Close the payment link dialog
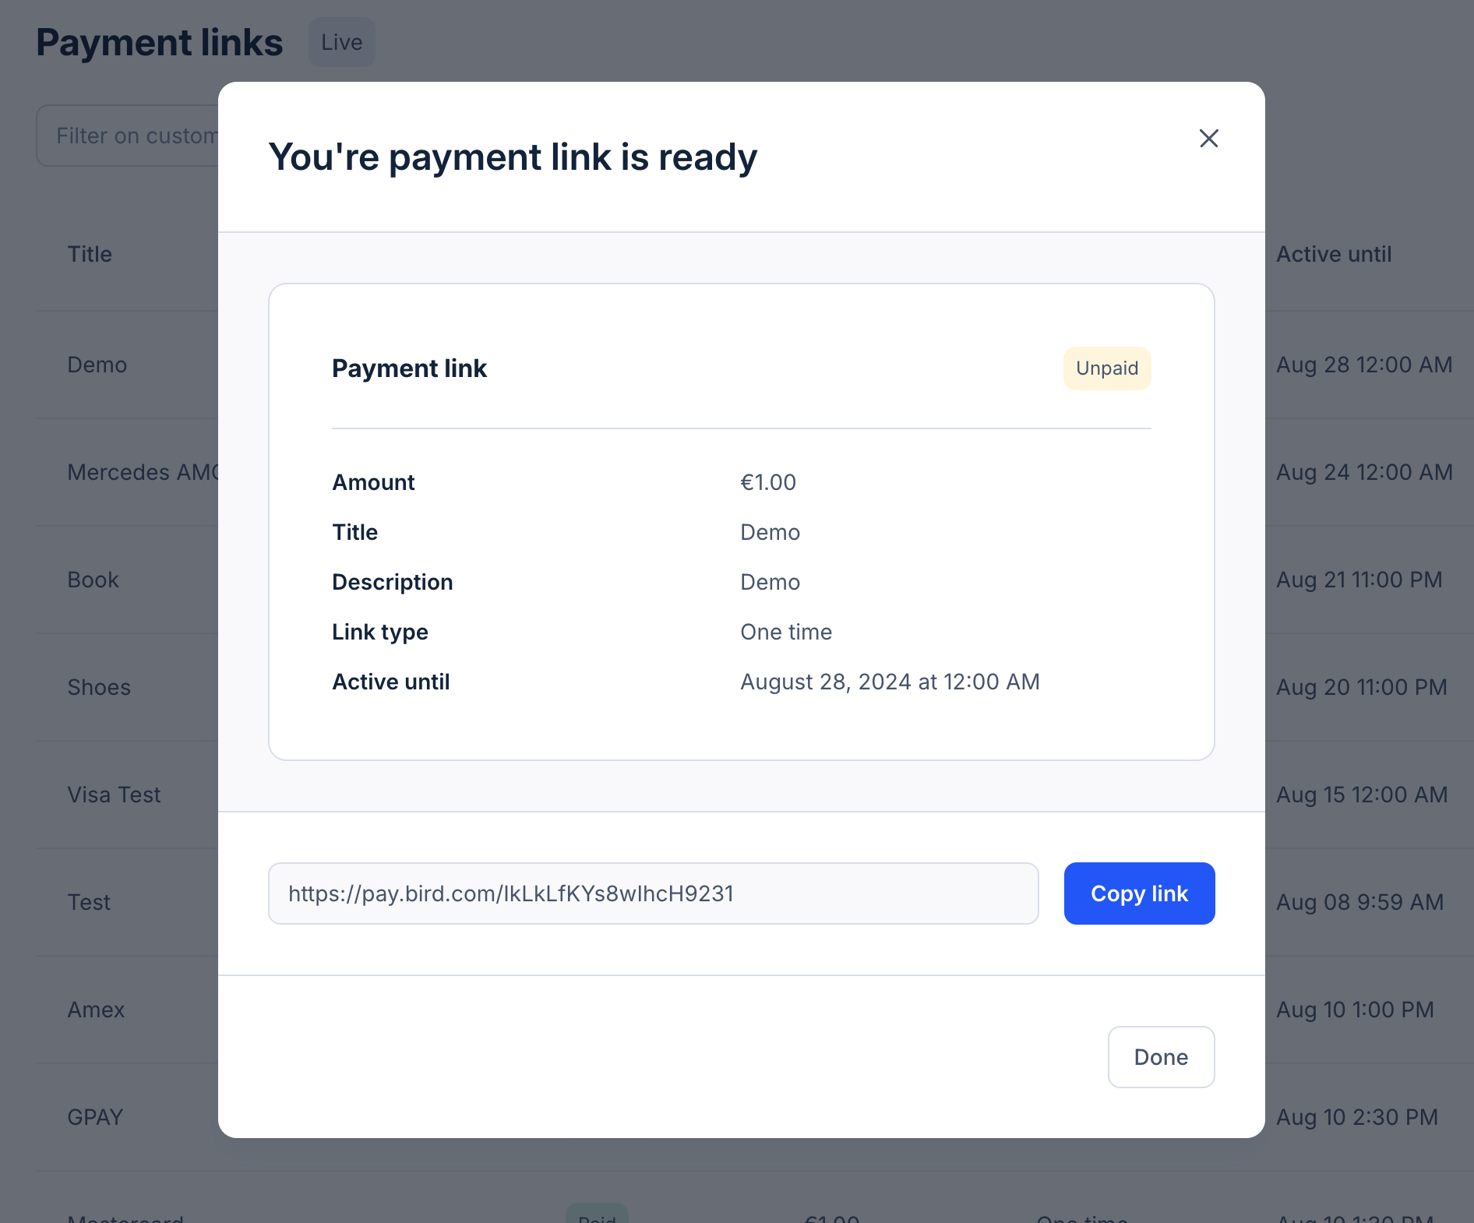The image size is (1474, 1223). 1208,139
